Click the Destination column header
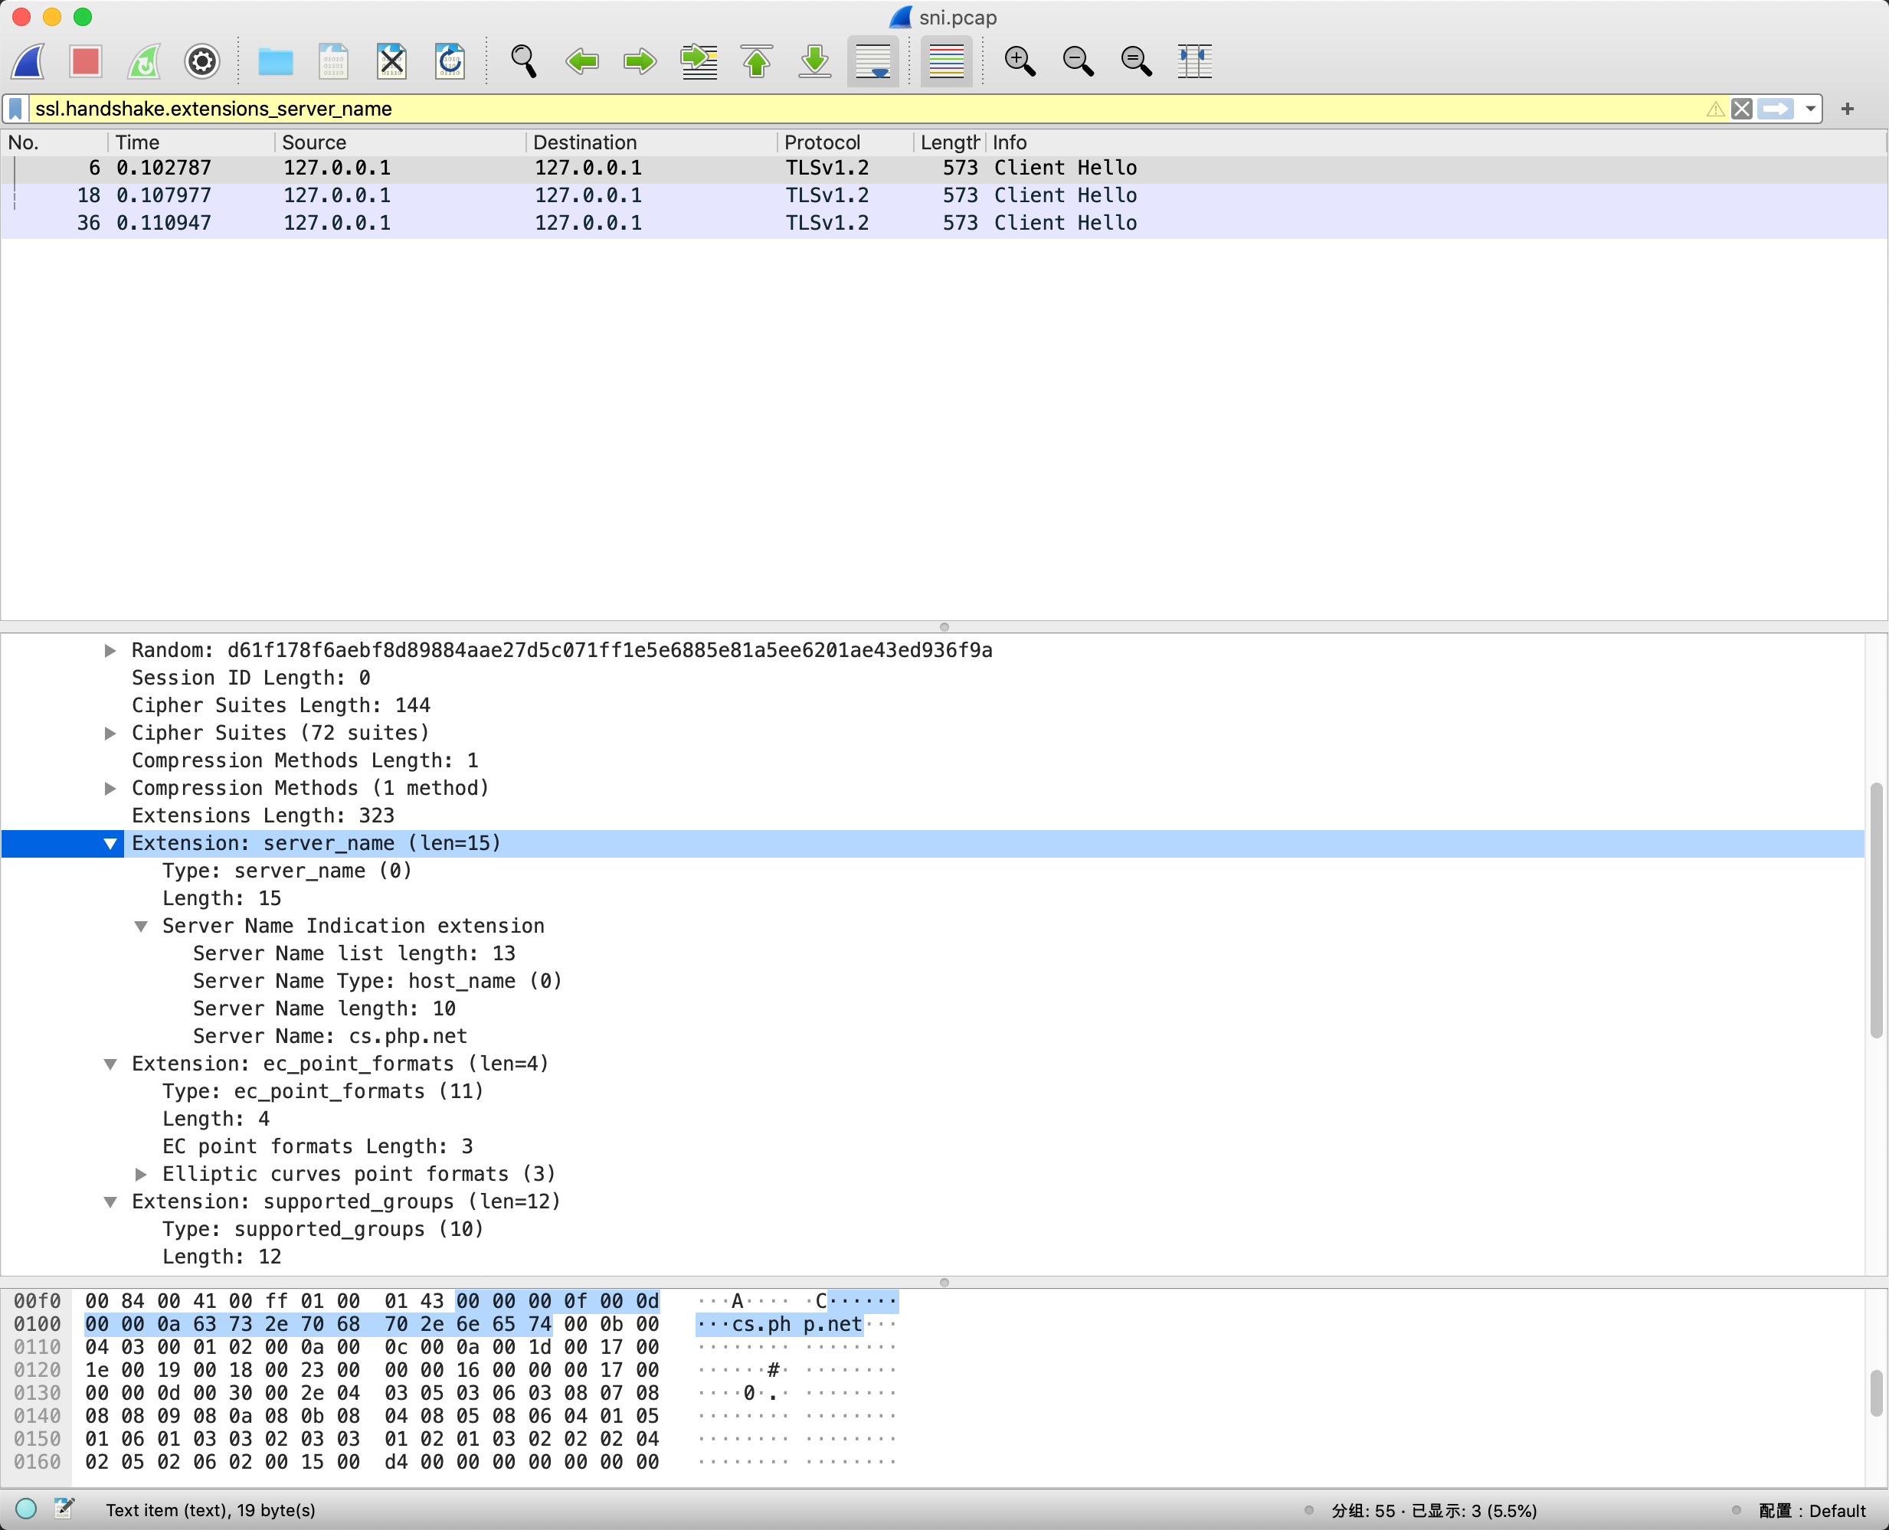Image resolution: width=1889 pixels, height=1530 pixels. (584, 142)
